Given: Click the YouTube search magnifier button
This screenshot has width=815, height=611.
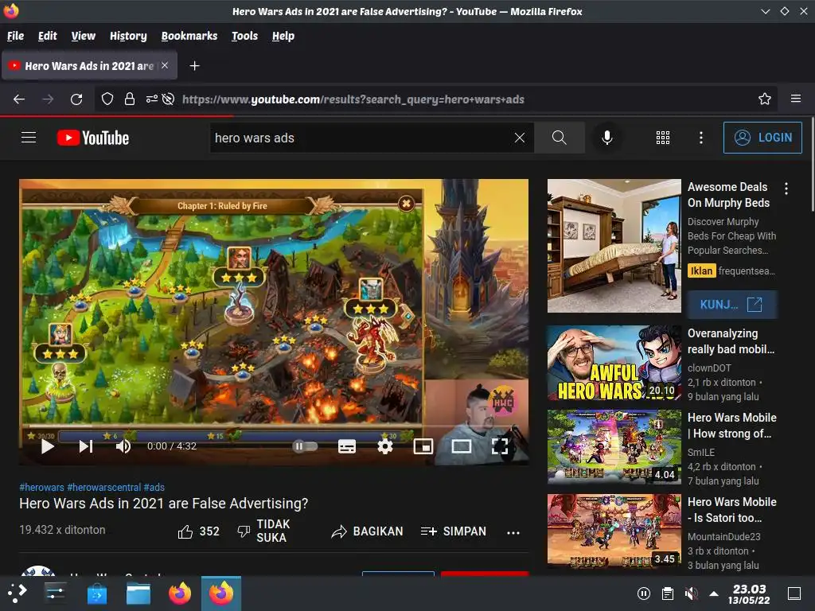Looking at the screenshot, I should click(560, 138).
